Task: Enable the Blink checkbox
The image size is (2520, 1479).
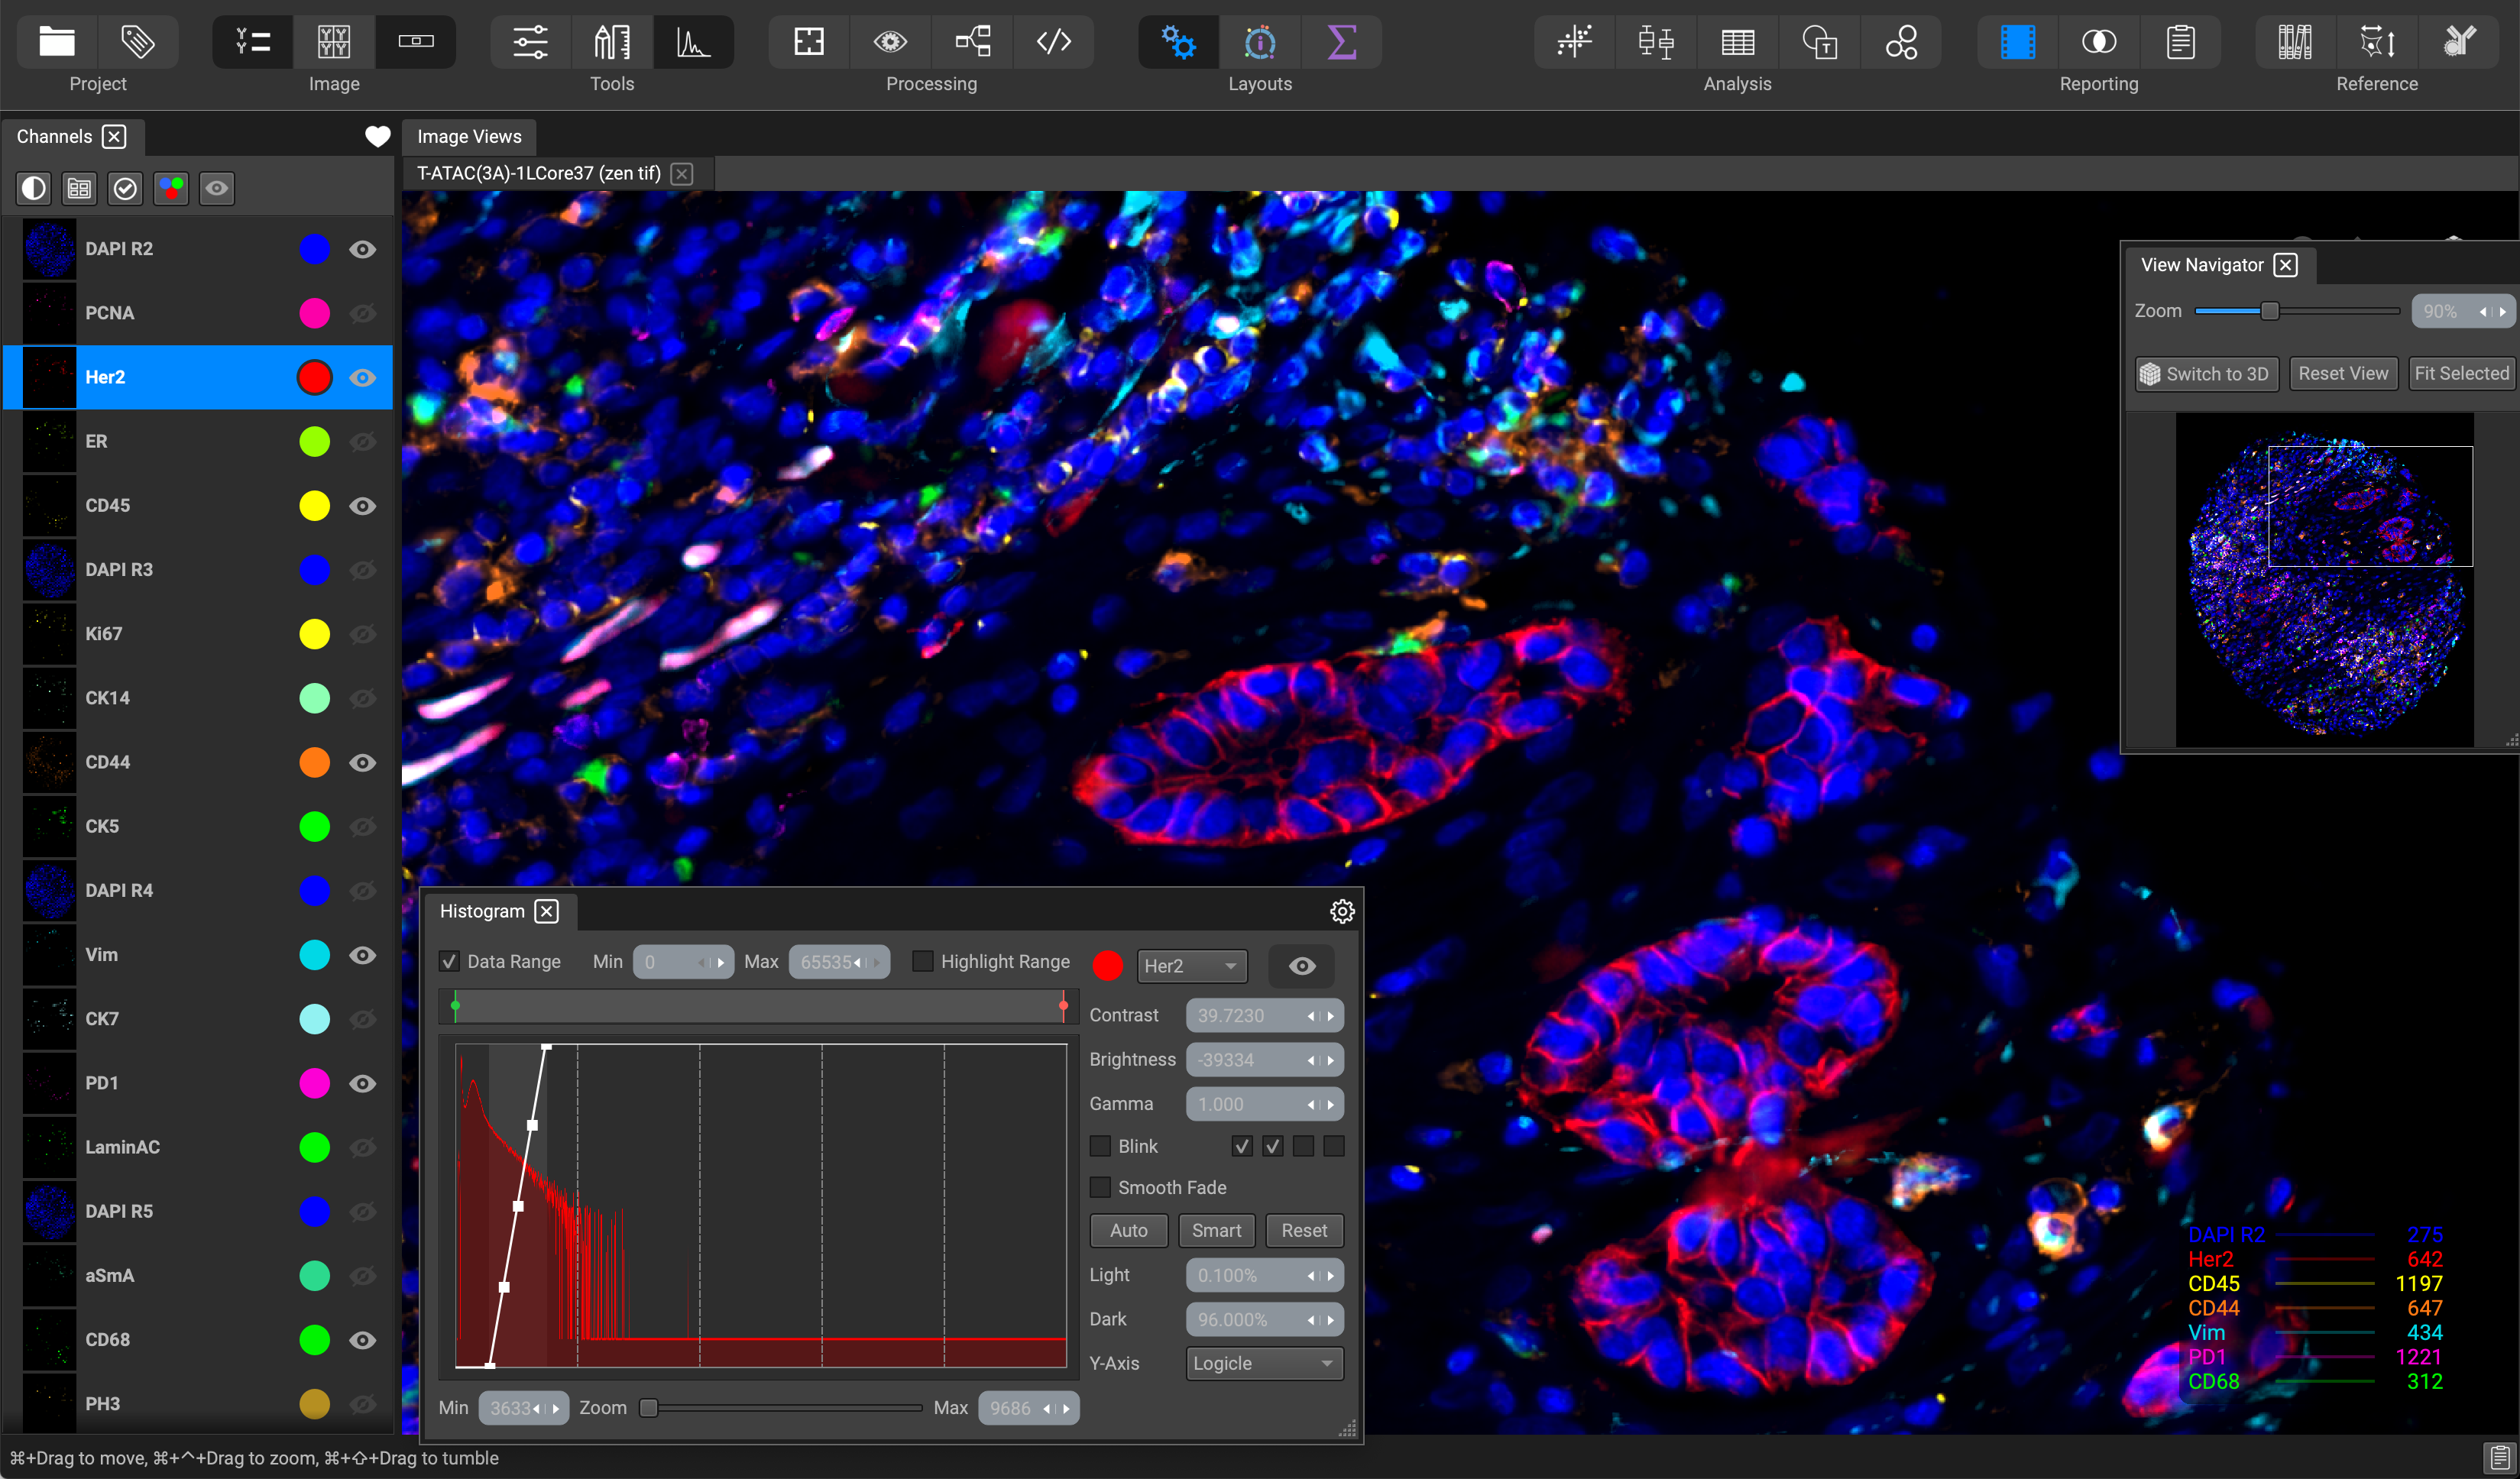Action: click(x=1100, y=1146)
